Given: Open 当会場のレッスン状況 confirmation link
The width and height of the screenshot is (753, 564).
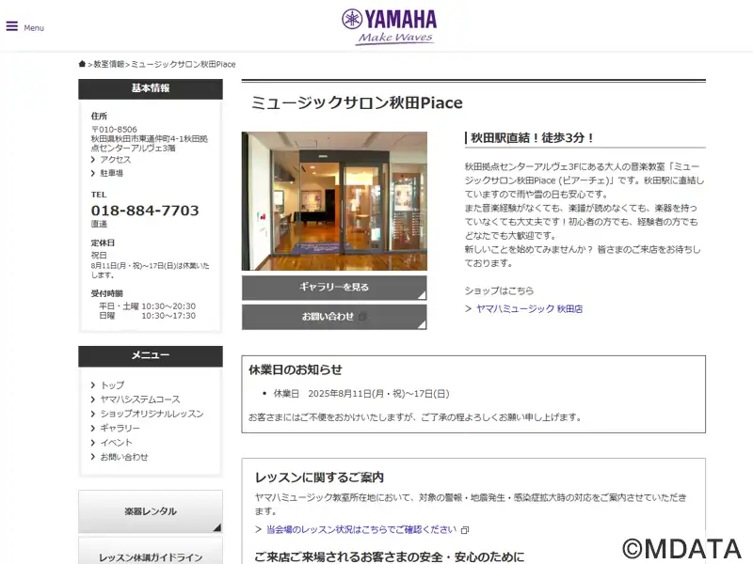Looking at the screenshot, I should (361, 529).
